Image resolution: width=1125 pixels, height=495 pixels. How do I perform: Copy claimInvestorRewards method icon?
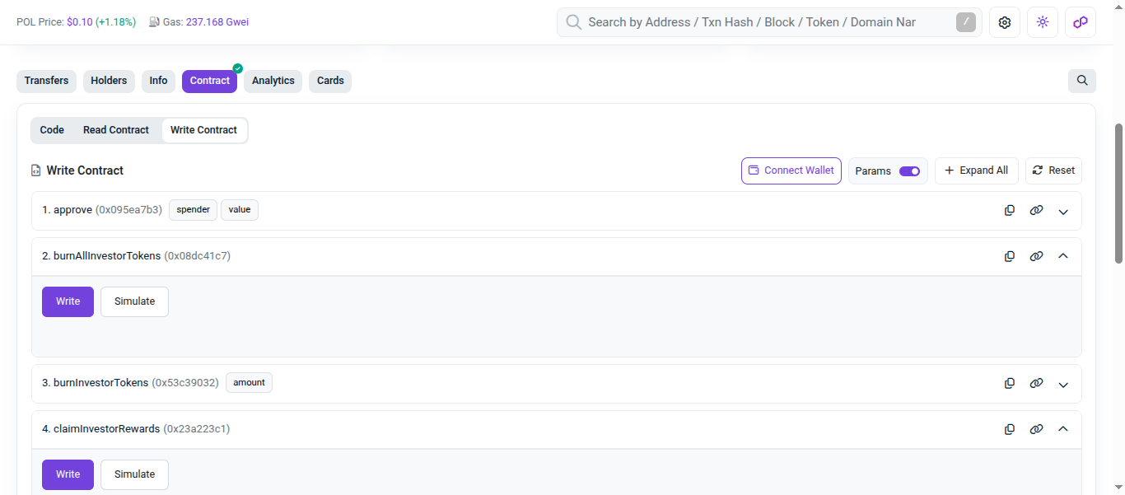(1010, 429)
